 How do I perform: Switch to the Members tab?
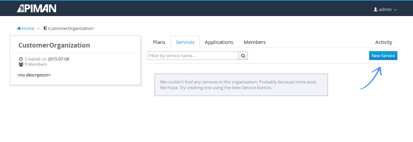[255, 42]
